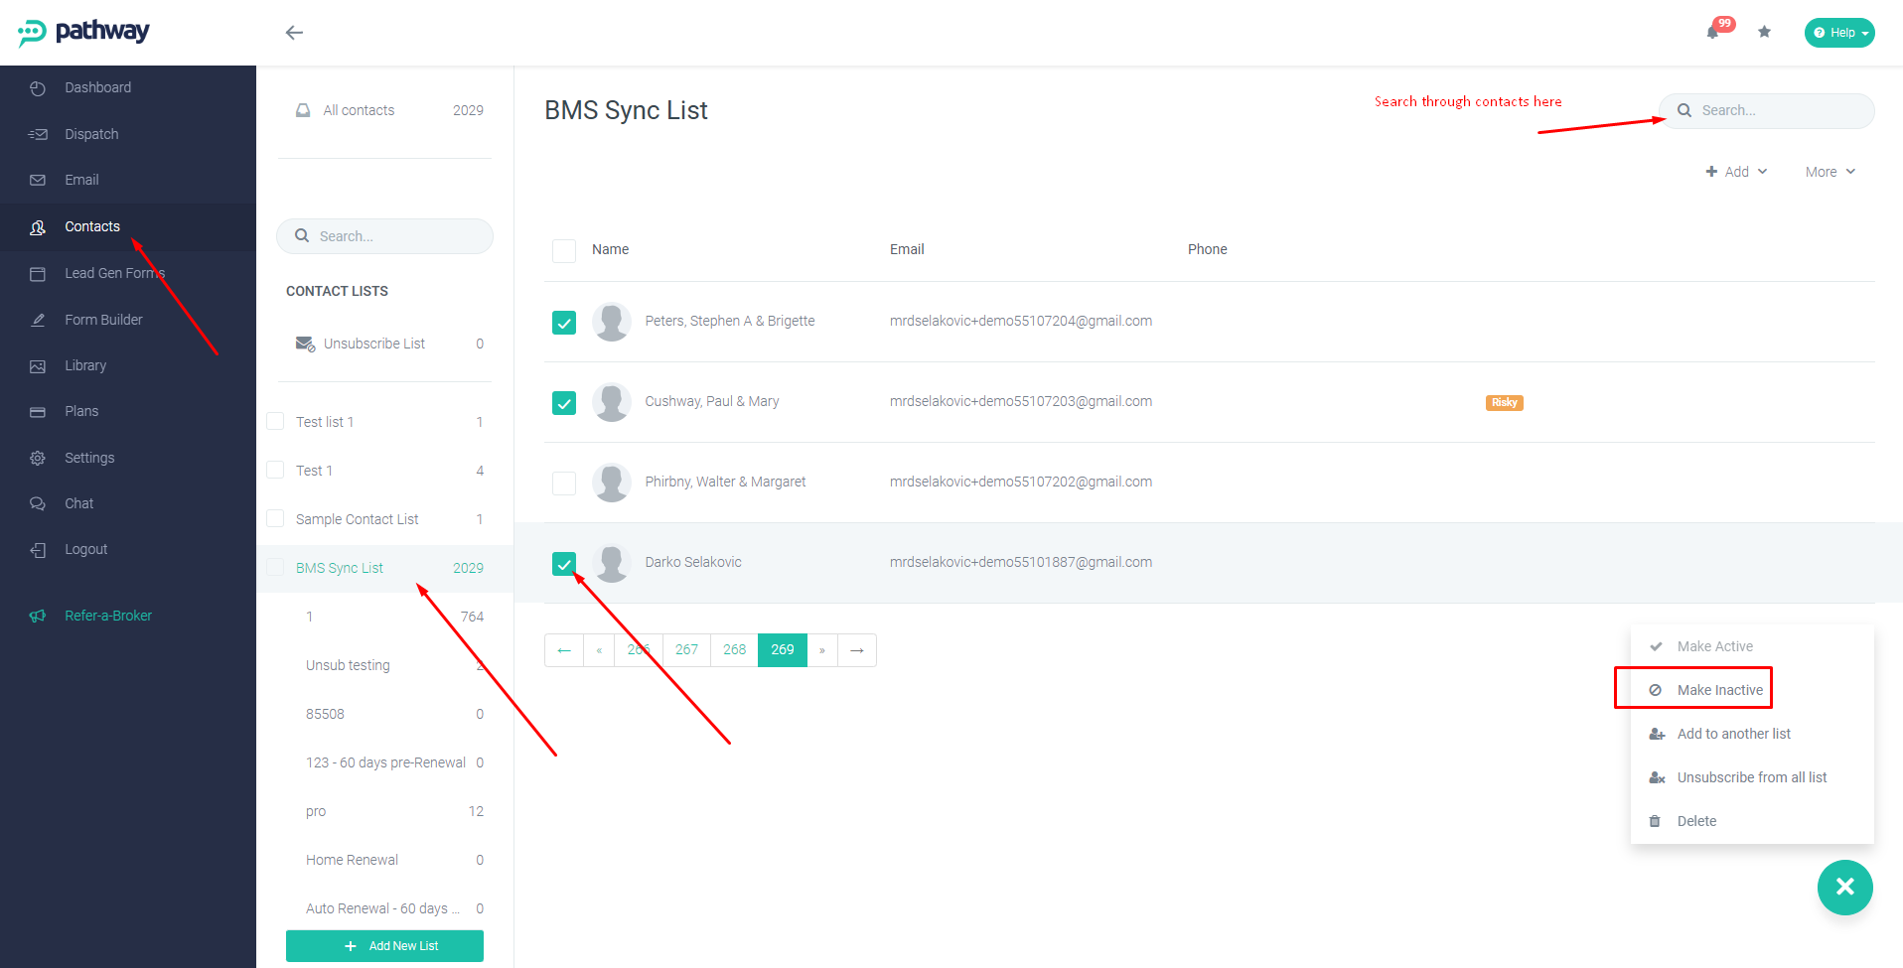Open the notifications bell icon
This screenshot has width=1903, height=968.
click(x=1713, y=32)
